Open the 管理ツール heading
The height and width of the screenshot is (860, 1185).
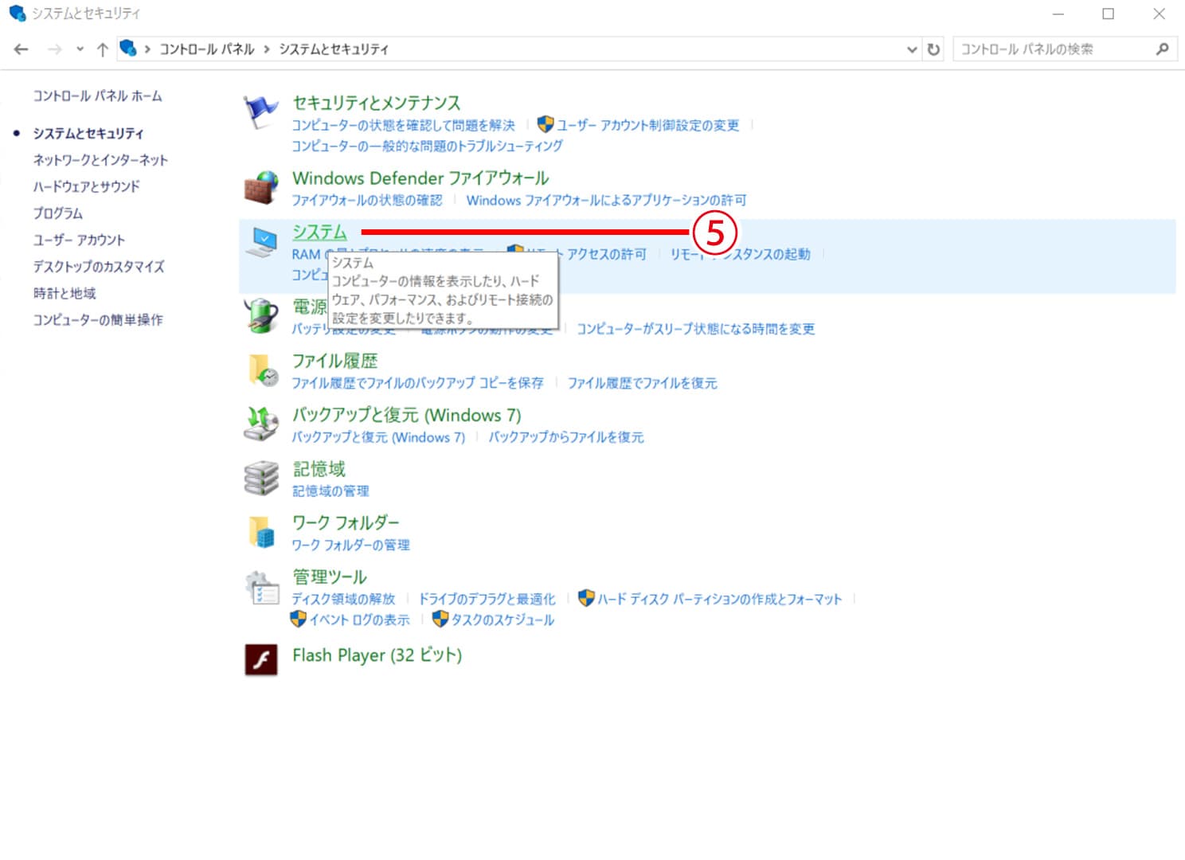pos(330,577)
